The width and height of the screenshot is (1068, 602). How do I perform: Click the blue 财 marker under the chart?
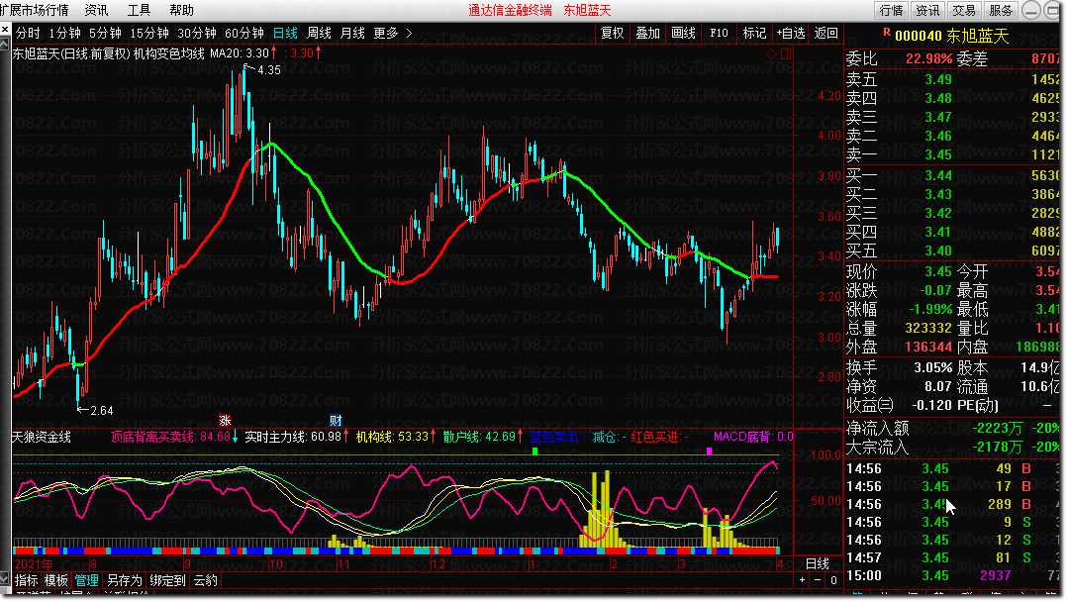pos(336,421)
